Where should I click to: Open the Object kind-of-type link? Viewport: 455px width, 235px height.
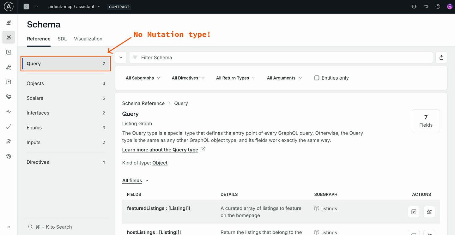click(x=160, y=163)
